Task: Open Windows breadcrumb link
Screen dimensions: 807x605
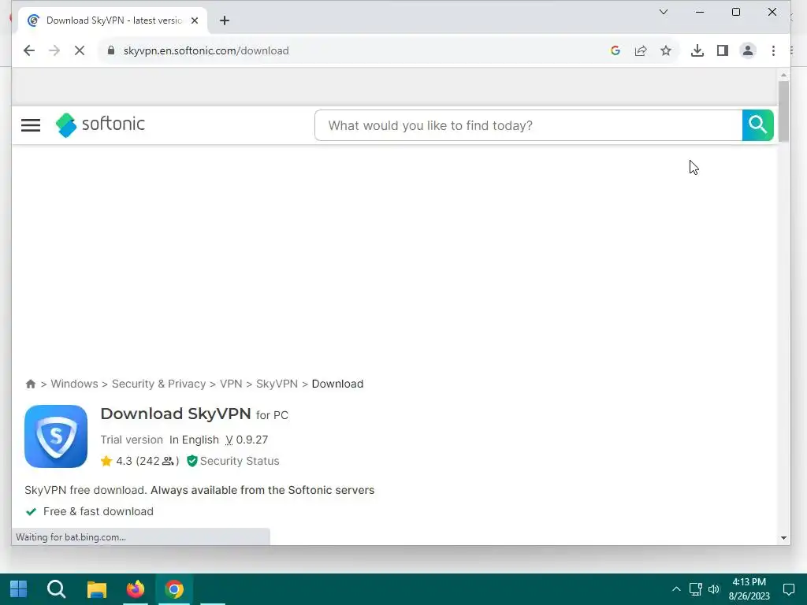Action: click(74, 384)
